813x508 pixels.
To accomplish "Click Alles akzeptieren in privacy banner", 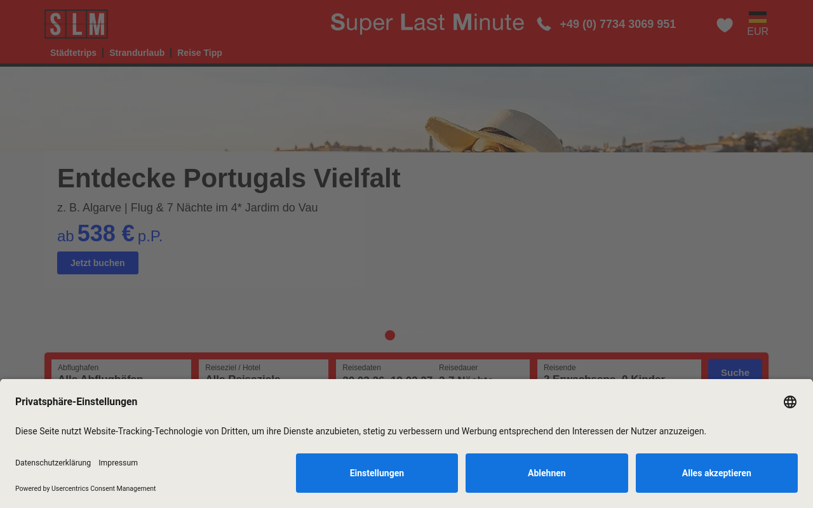I will pos(716,473).
